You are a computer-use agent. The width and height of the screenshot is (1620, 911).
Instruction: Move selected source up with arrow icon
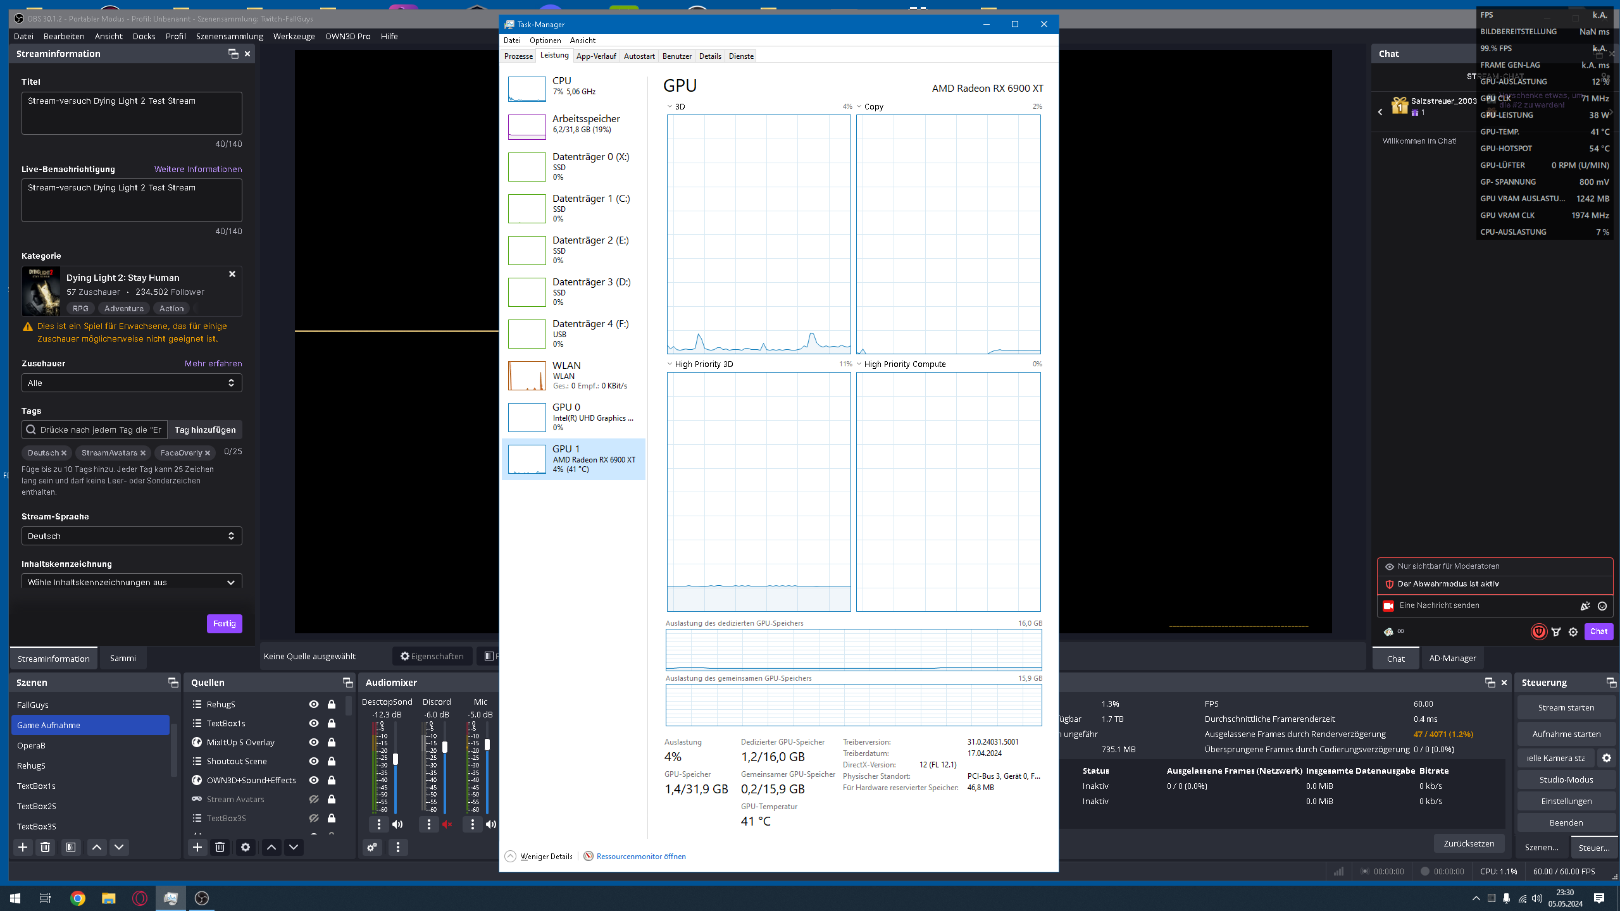click(x=271, y=847)
